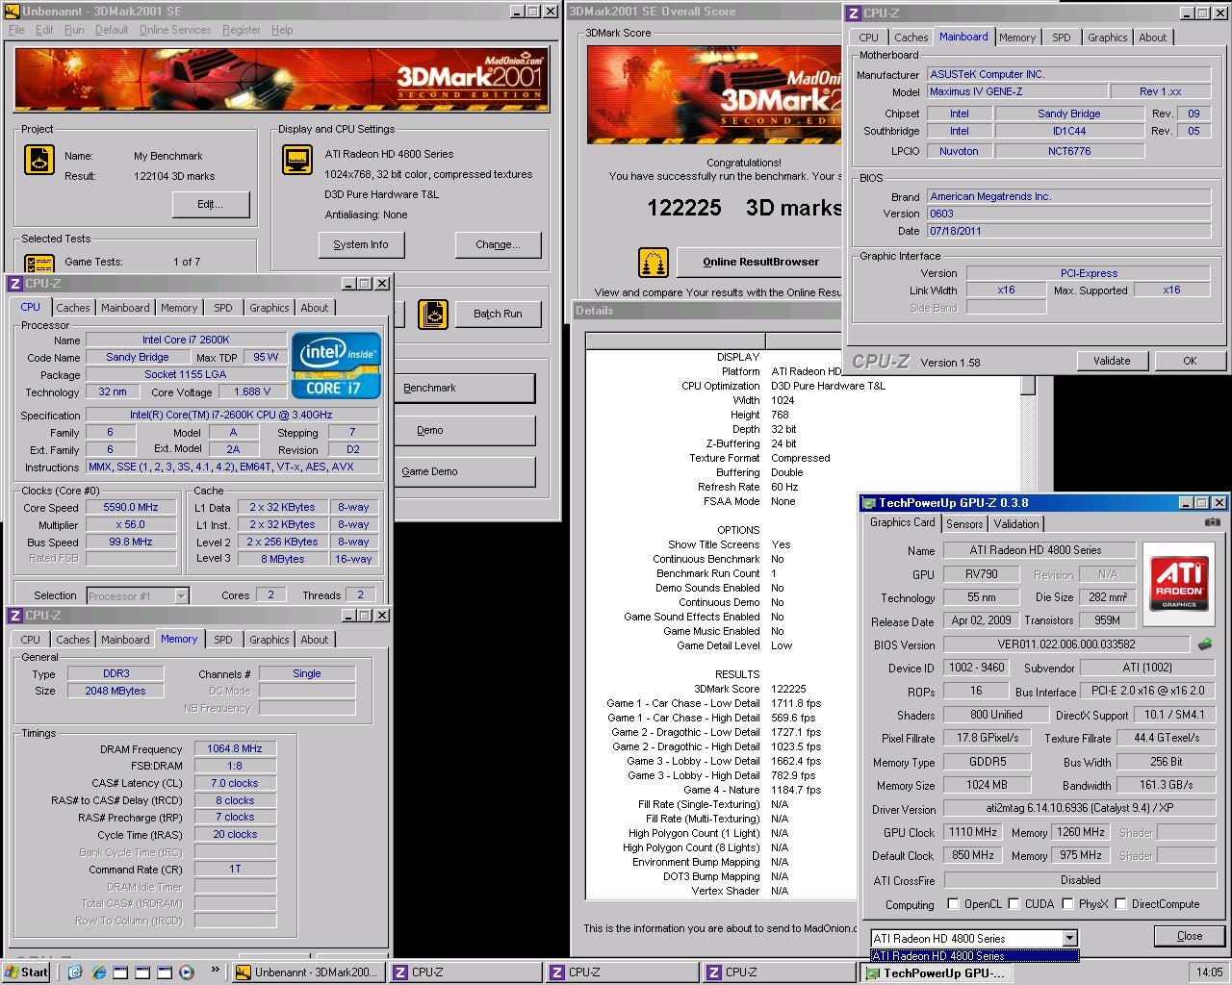Toggle the OpenCL checkbox in GPU-Z
This screenshot has width=1232, height=985.
point(953,904)
